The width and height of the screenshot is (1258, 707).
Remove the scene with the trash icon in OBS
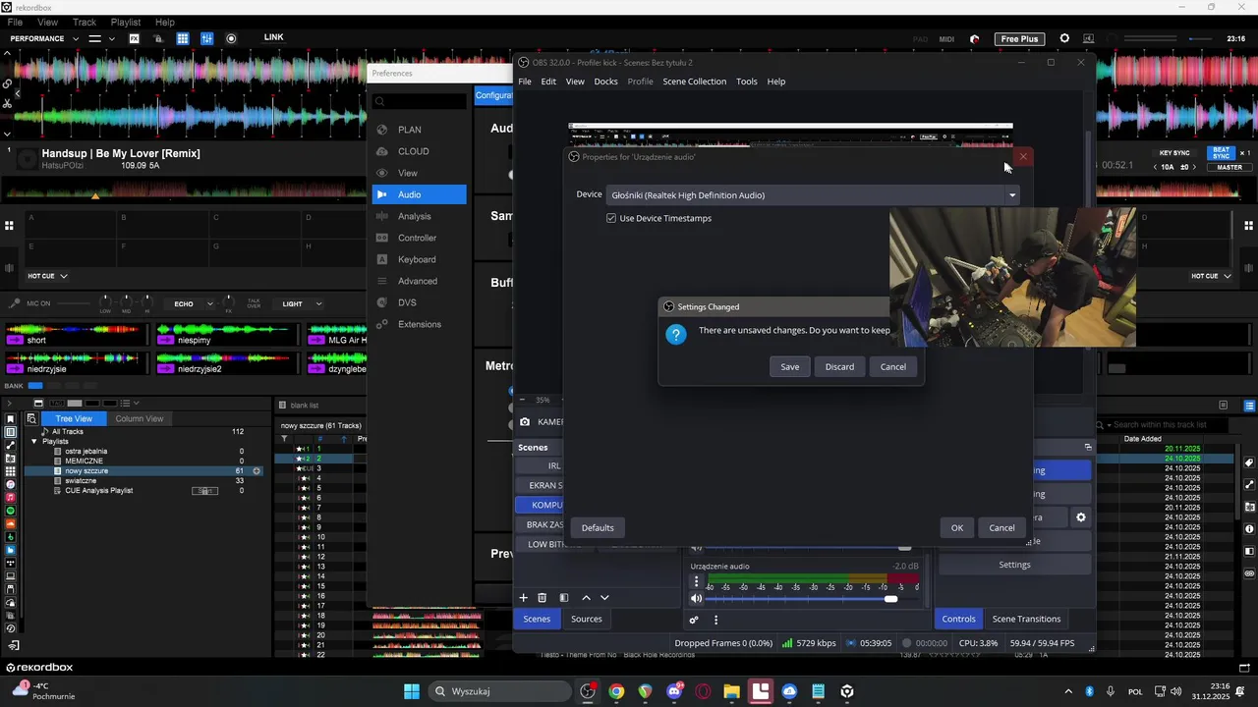542,597
